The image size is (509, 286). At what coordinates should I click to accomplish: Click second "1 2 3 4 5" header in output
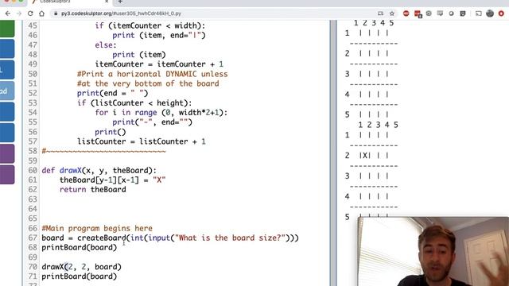pyautogui.click(x=378, y=125)
